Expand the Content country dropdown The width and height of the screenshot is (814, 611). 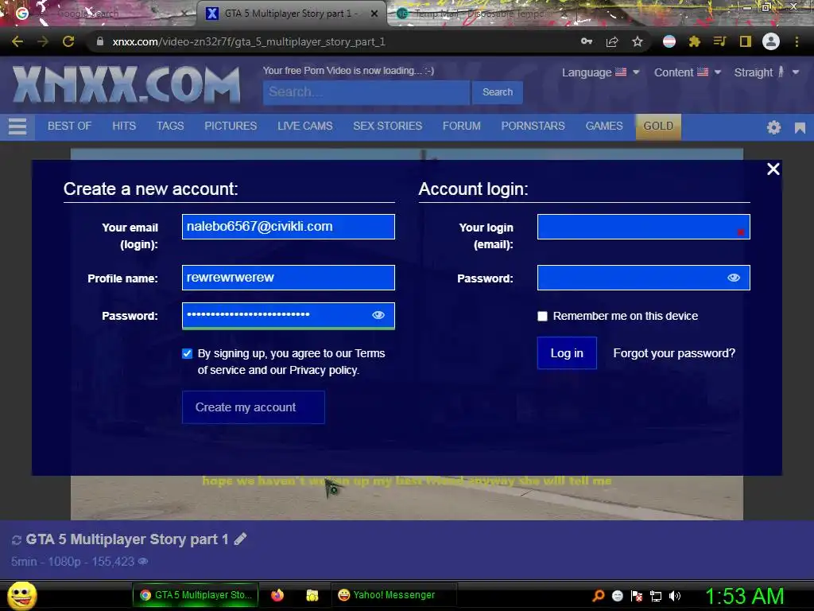tap(688, 72)
